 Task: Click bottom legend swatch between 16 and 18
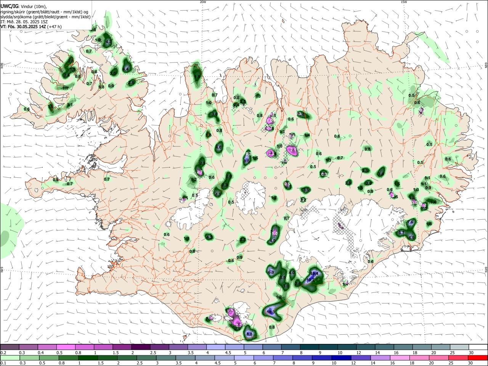pos(399,358)
